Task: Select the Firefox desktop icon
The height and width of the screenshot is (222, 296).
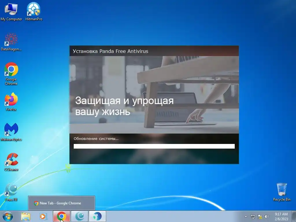Action: [x=11, y=101]
